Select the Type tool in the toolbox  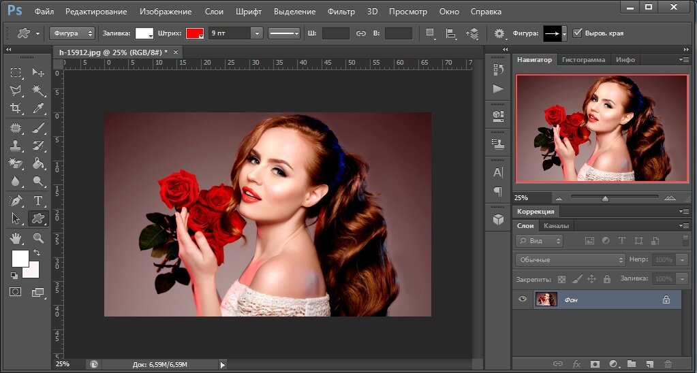(38, 200)
